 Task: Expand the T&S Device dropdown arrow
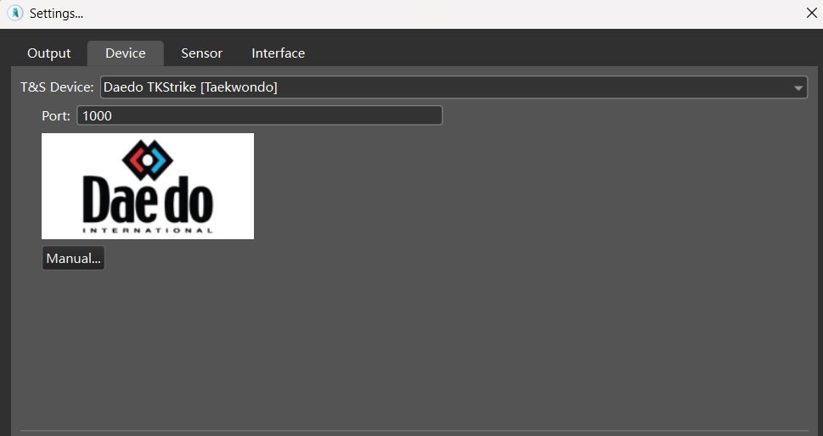(798, 88)
